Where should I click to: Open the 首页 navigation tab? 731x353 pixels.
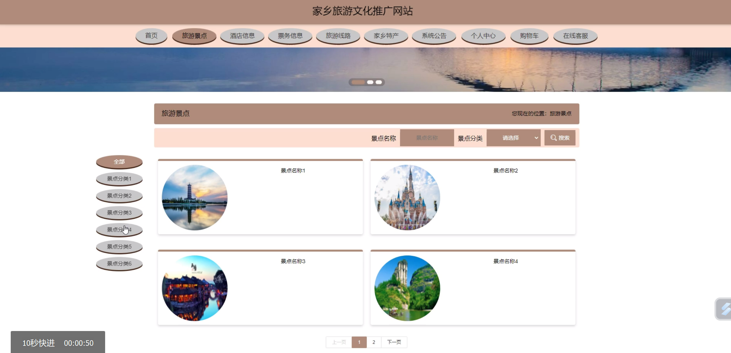point(151,36)
